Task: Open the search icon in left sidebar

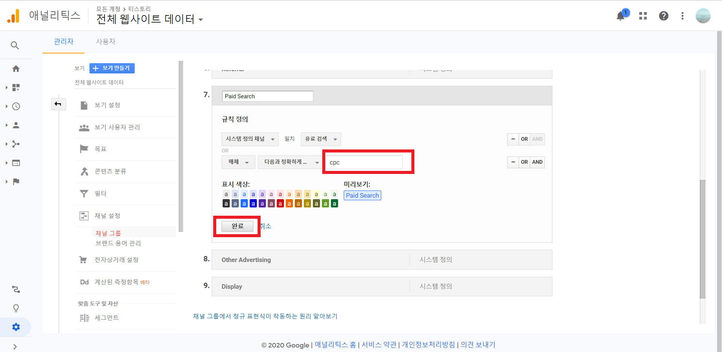Action: [x=15, y=46]
